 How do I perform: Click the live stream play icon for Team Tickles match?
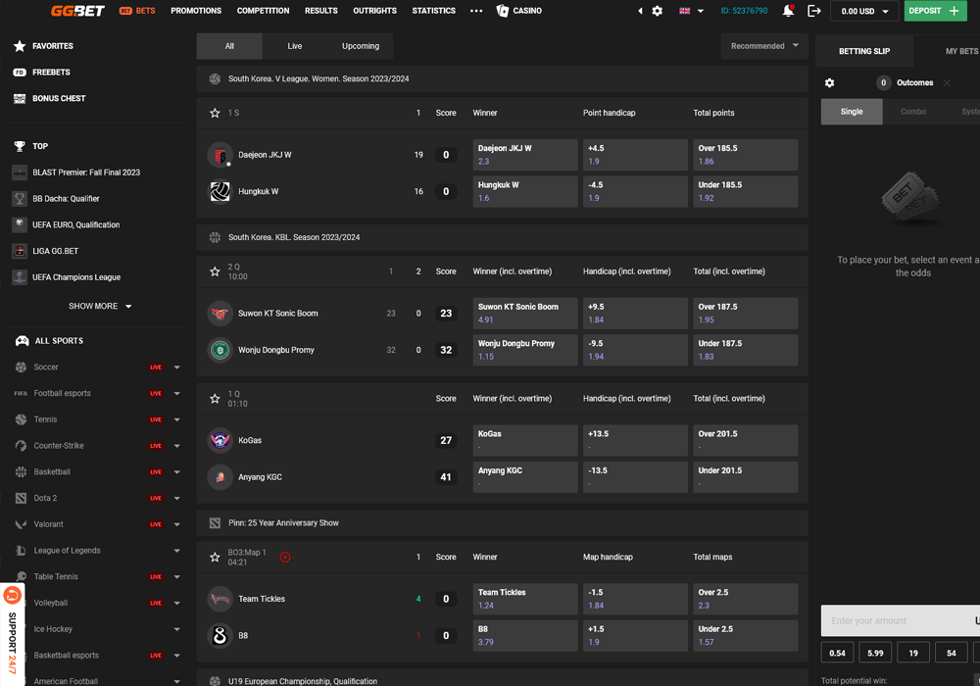(x=285, y=557)
